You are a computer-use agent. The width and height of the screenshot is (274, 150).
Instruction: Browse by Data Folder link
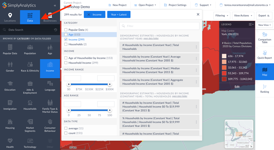point(43,39)
